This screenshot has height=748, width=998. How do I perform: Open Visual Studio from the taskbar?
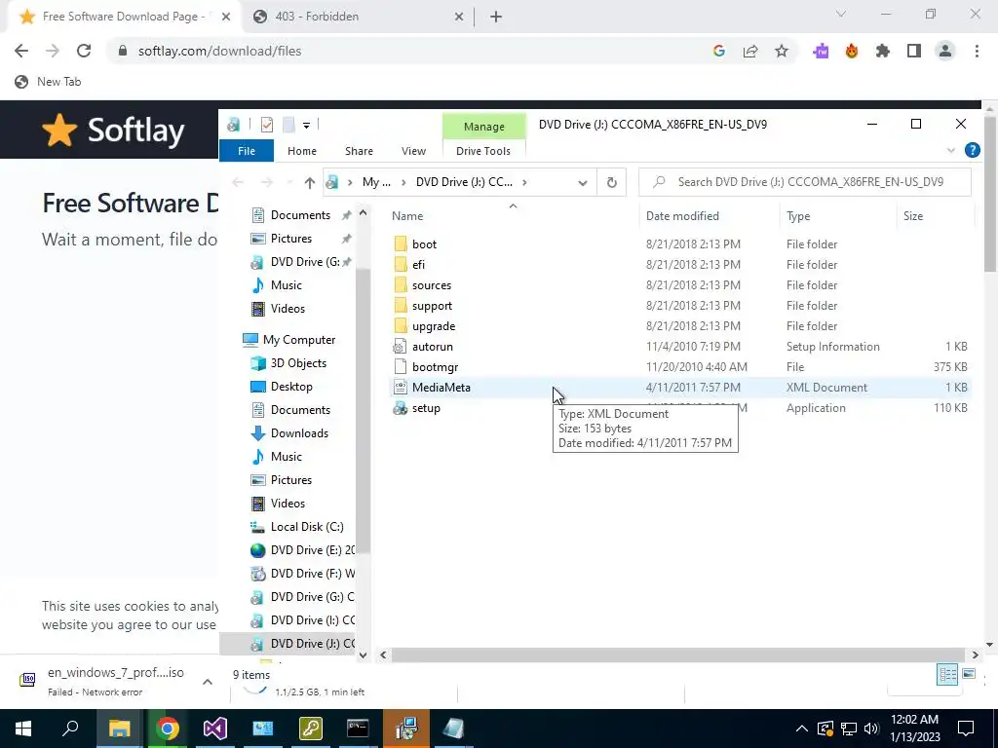coord(215,729)
